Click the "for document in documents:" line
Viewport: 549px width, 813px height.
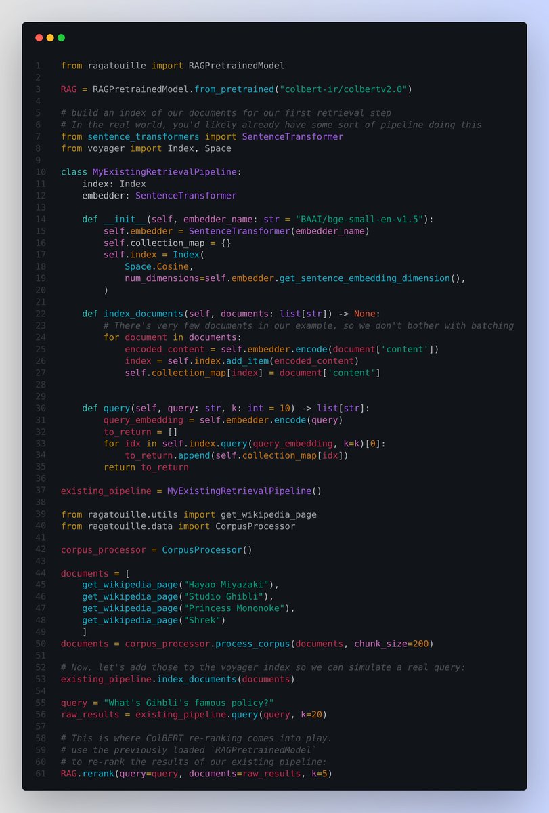173,337
